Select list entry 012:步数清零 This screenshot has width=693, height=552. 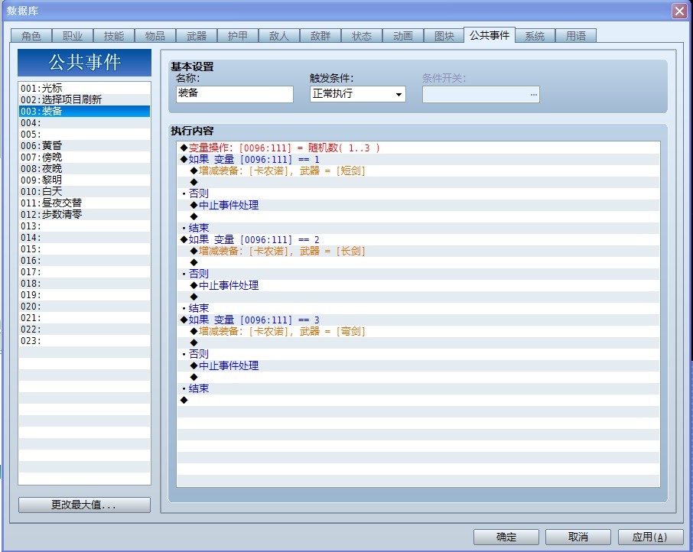[84, 215]
